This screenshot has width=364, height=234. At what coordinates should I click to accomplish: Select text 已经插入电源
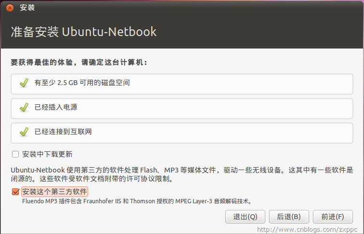click(x=56, y=107)
